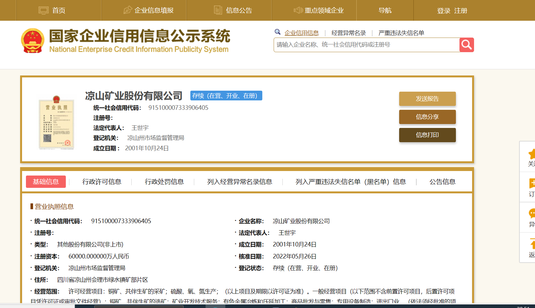The image size is (535, 308).
Task: Click the national emblem logo
Action: tap(32, 40)
